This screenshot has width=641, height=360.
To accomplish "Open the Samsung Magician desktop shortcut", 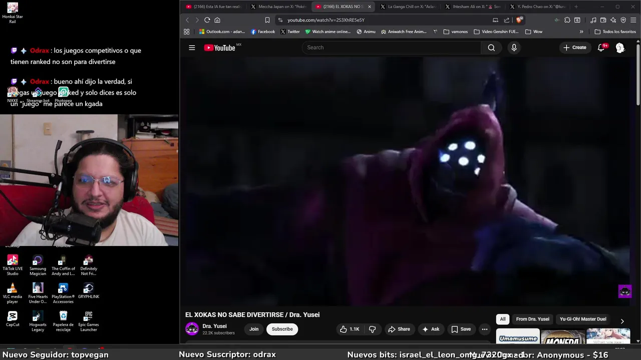I will click(x=38, y=265).
